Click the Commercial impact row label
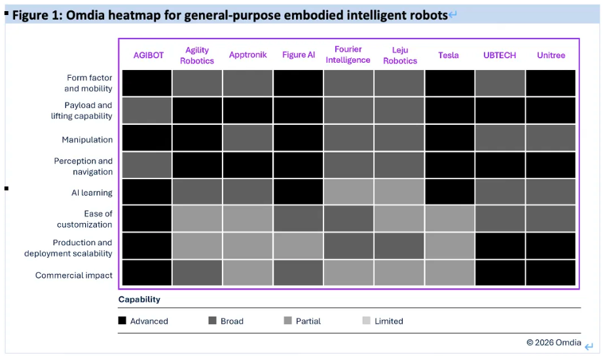This screenshot has width=603, height=359. (74, 275)
